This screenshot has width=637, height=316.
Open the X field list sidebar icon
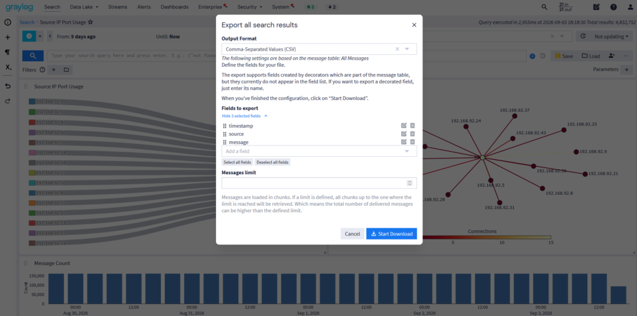(x=8, y=67)
